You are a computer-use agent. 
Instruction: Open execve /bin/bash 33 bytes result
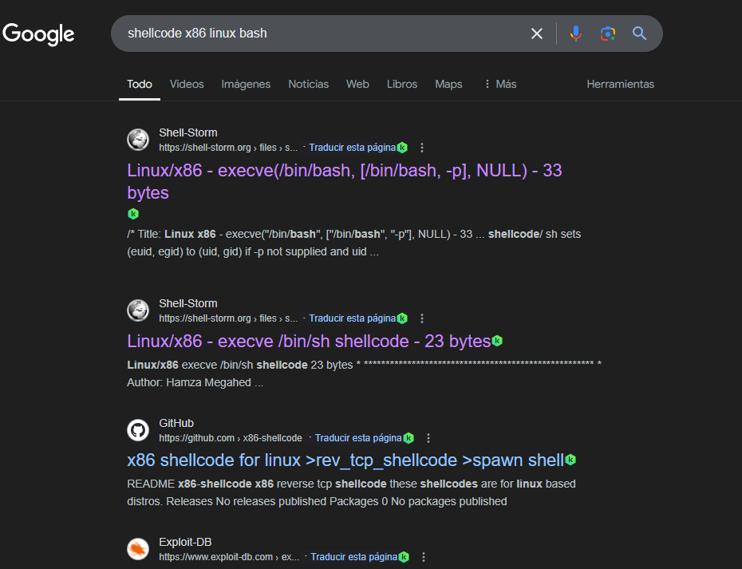coord(345,181)
